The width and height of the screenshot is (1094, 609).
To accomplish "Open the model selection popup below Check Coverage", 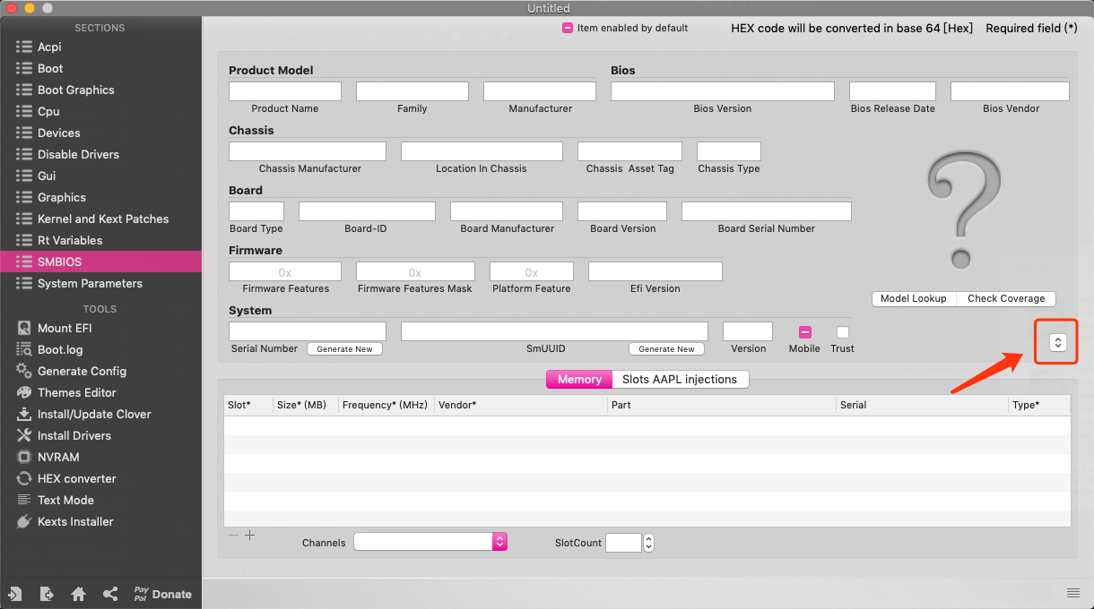I will coord(1058,343).
